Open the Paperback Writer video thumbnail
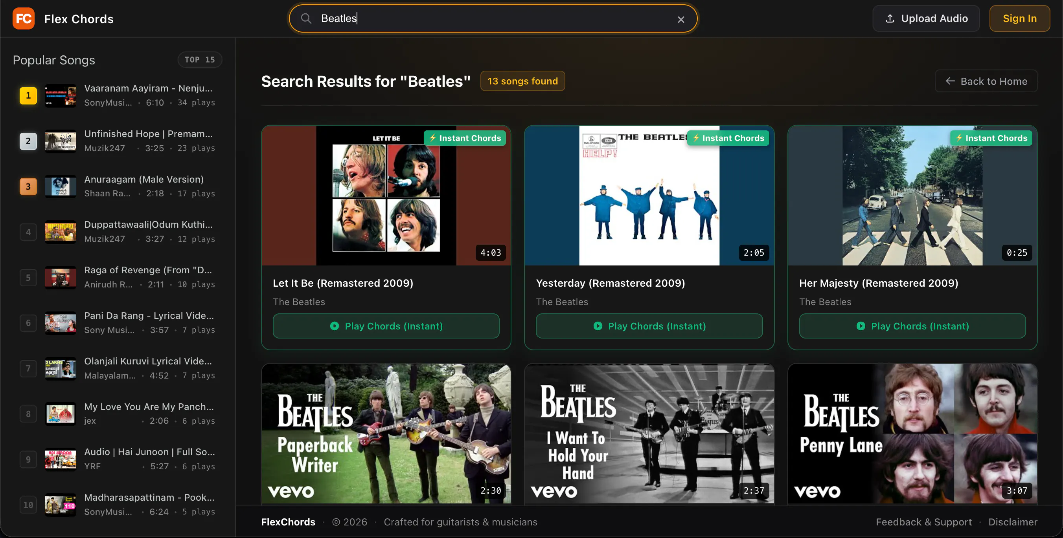Viewport: 1063px width, 538px height. point(386,433)
